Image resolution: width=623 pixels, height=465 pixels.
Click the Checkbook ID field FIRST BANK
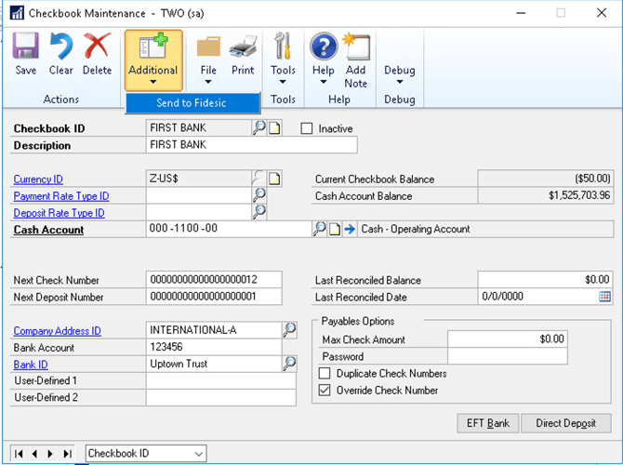199,128
